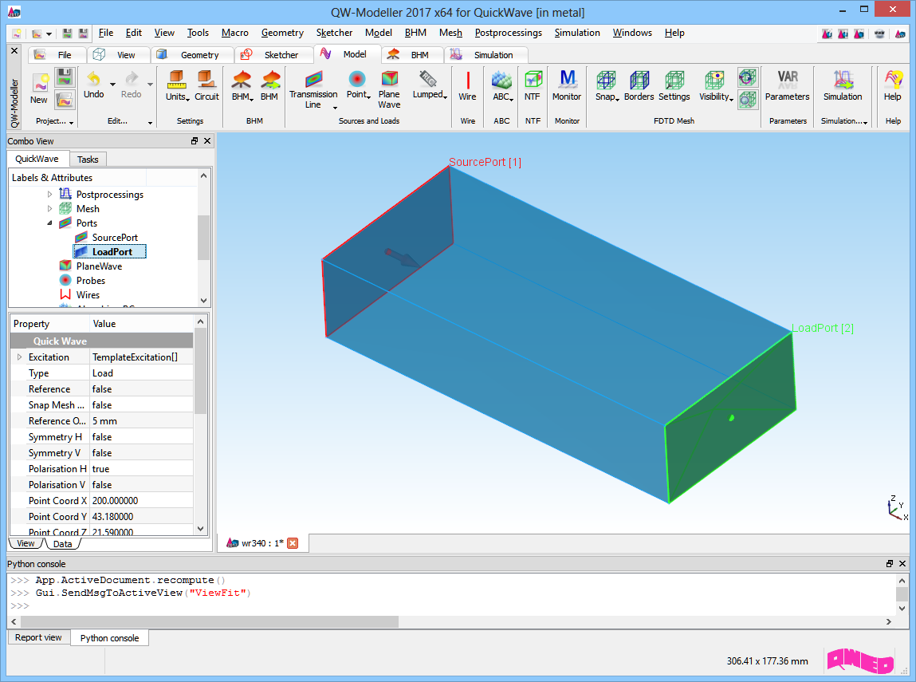Image resolution: width=916 pixels, height=682 pixels.
Task: Select PlaneWave in the tree
Action: [x=99, y=266]
